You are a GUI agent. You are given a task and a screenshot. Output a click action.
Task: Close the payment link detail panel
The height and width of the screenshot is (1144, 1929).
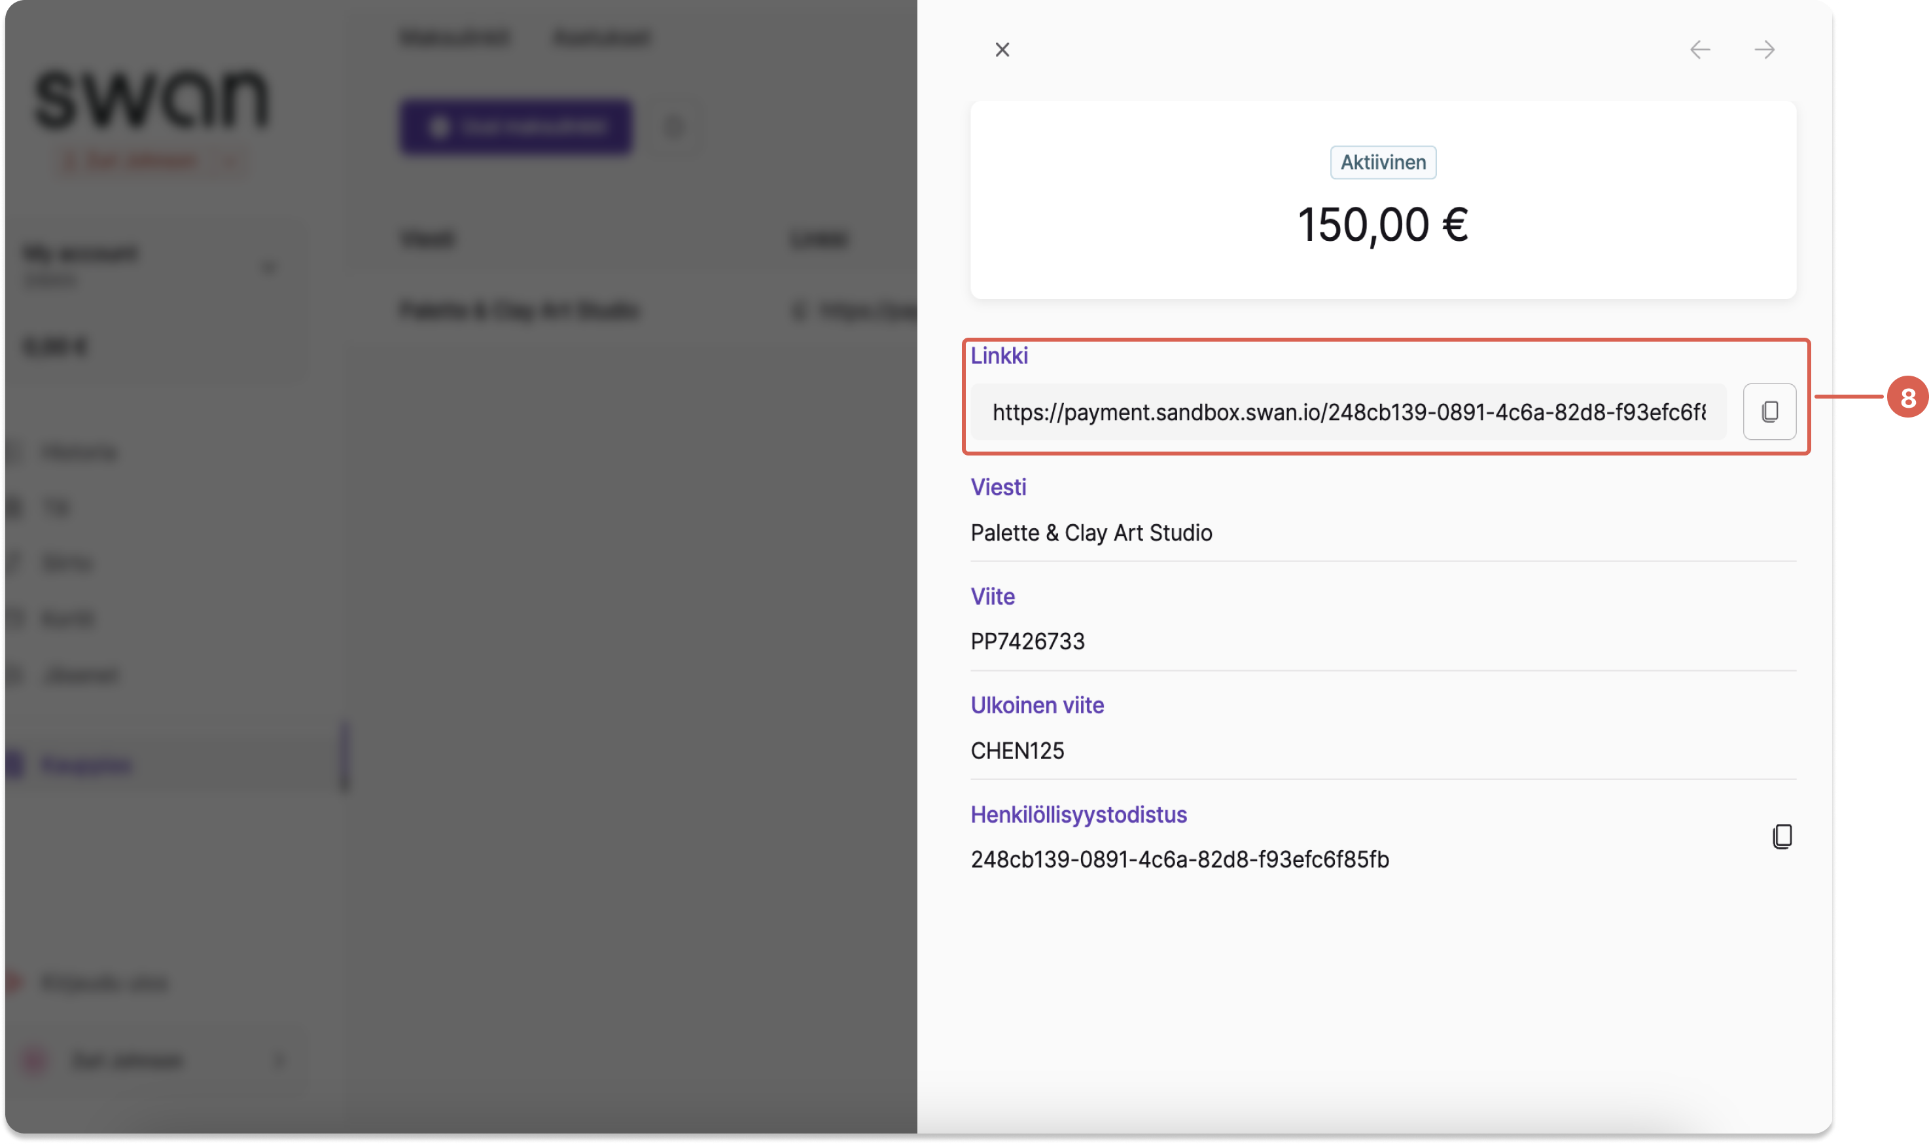1002,50
